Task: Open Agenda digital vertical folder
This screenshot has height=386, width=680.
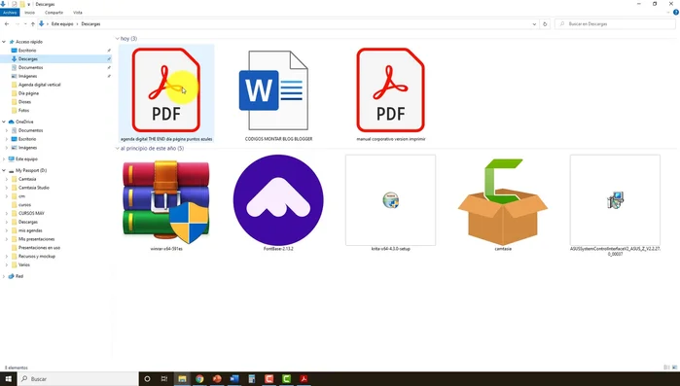Action: tap(39, 85)
